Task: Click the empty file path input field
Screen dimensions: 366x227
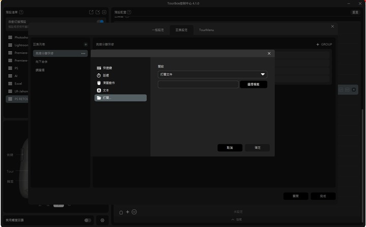Action: click(198, 84)
